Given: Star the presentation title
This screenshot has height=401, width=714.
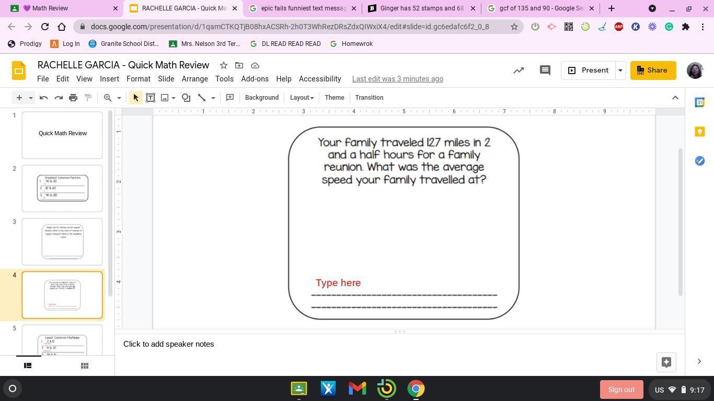Looking at the screenshot, I should [224, 65].
